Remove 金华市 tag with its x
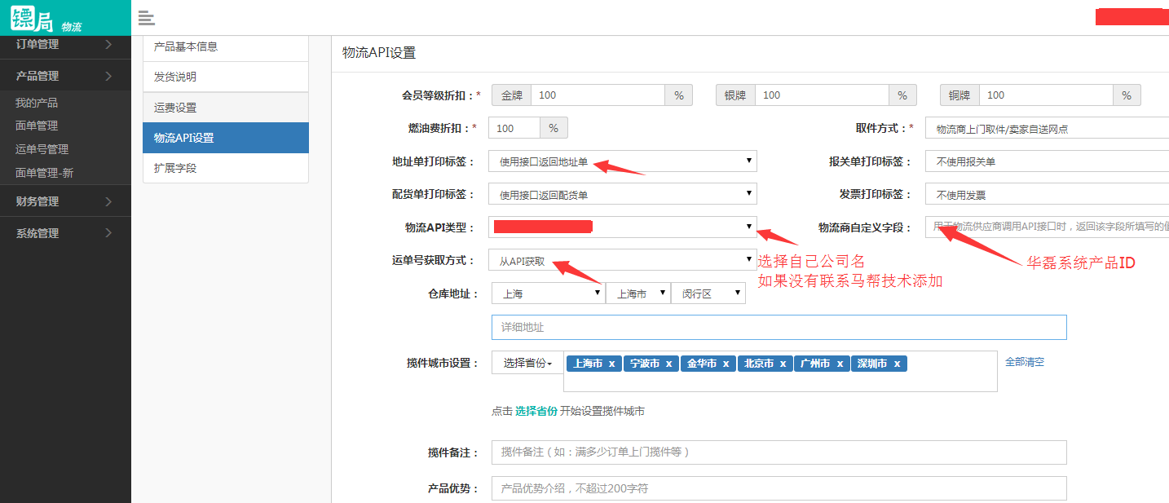This screenshot has width=1169, height=503. [x=726, y=364]
